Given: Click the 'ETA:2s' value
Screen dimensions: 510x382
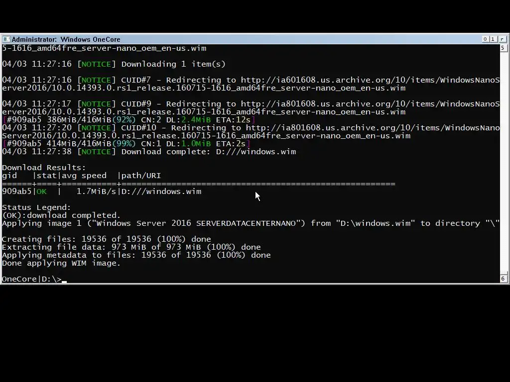Looking at the screenshot, I should click(231, 144).
